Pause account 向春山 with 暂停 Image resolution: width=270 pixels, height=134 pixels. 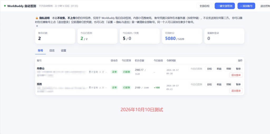coord(238,69)
